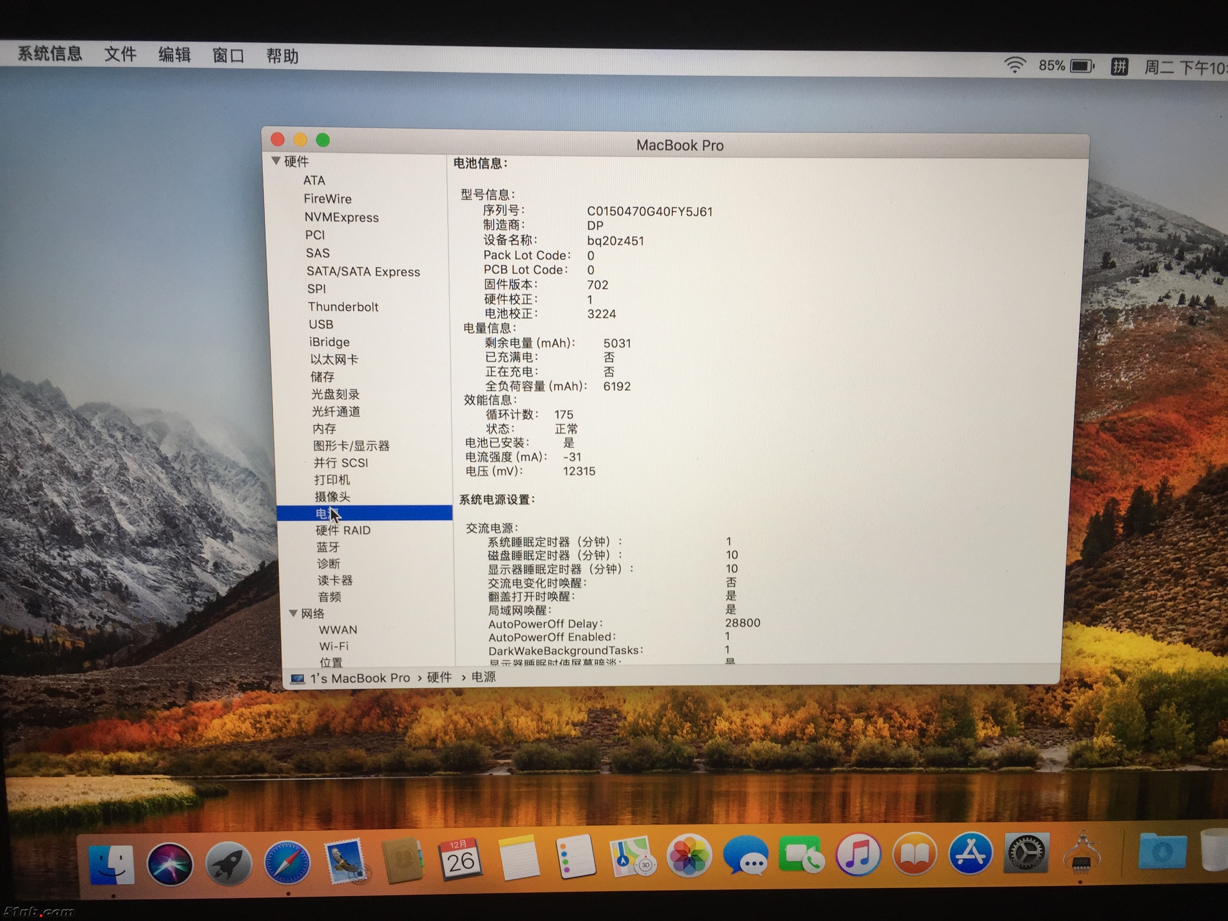Select 内存 memory in the sidebar
The image size is (1228, 921).
click(x=324, y=429)
